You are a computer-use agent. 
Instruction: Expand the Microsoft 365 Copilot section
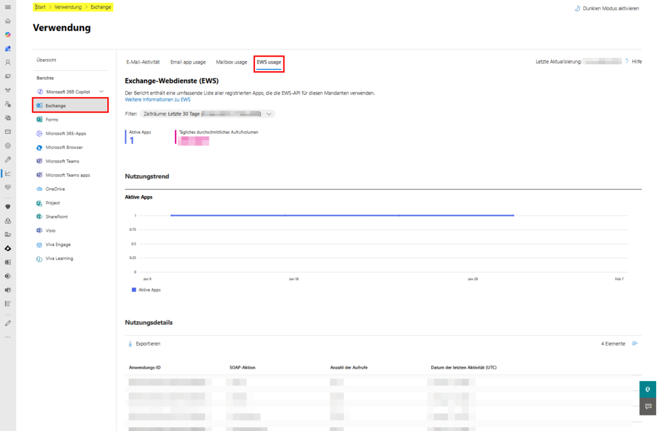coord(101,92)
